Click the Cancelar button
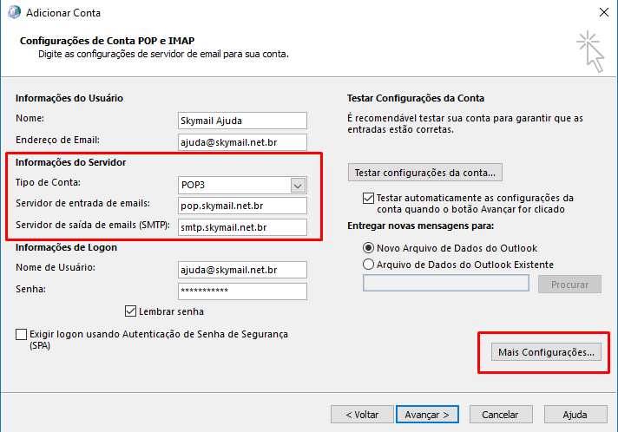The height and width of the screenshot is (432, 618). point(501,415)
